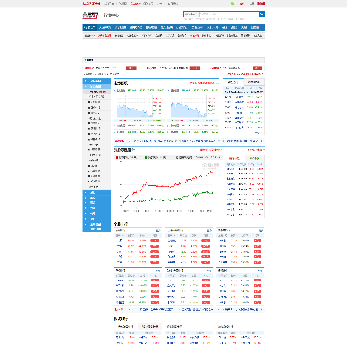Click red button at top bar's right end
The width and height of the screenshot is (347, 347).
pos(261,4)
